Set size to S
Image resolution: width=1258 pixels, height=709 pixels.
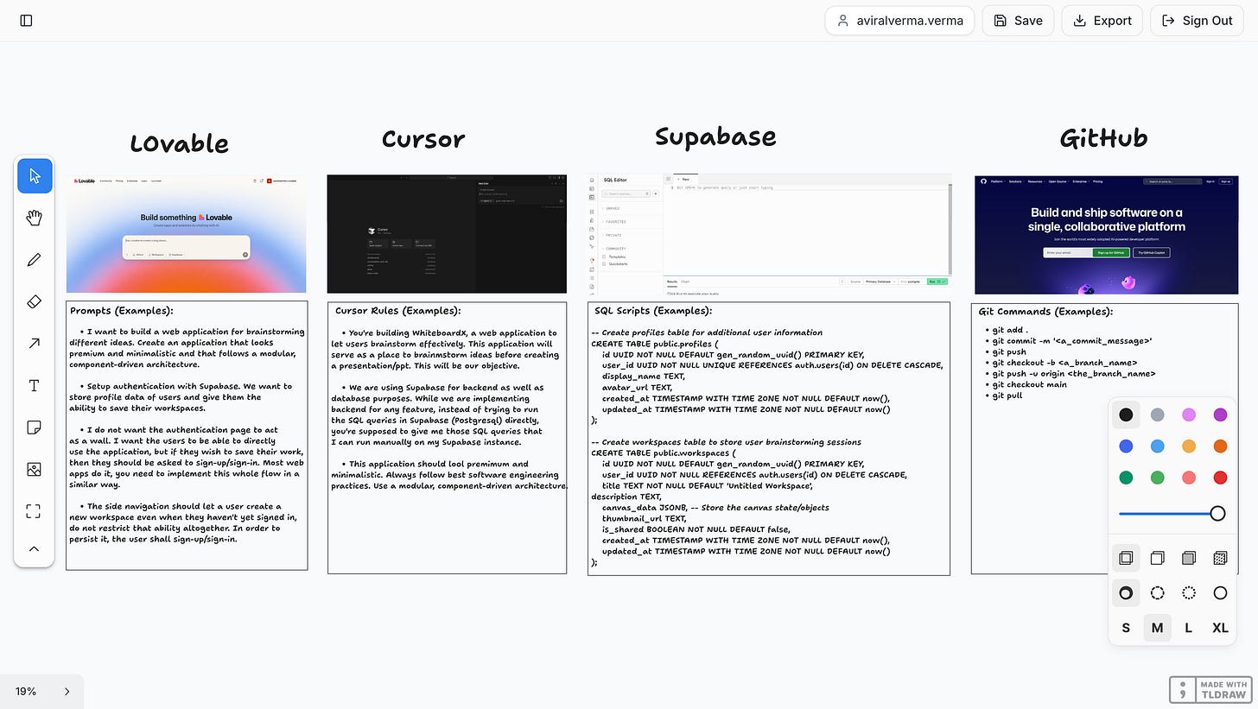coord(1126,628)
